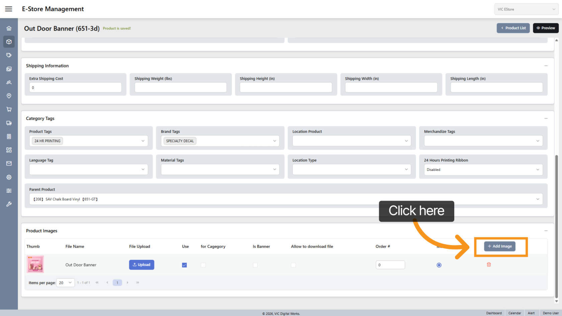Open Dashboard in the footer bar
Screen dimensions: 562x316
pyautogui.click(x=494, y=313)
